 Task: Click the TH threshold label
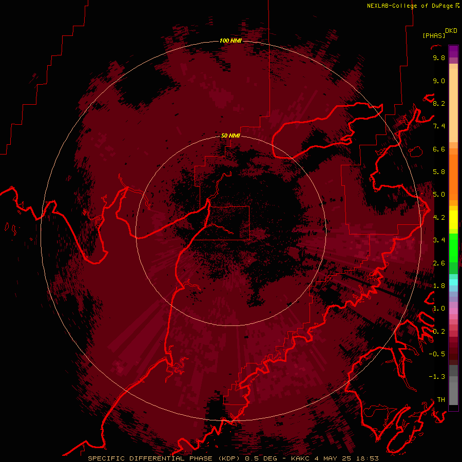tap(441, 400)
